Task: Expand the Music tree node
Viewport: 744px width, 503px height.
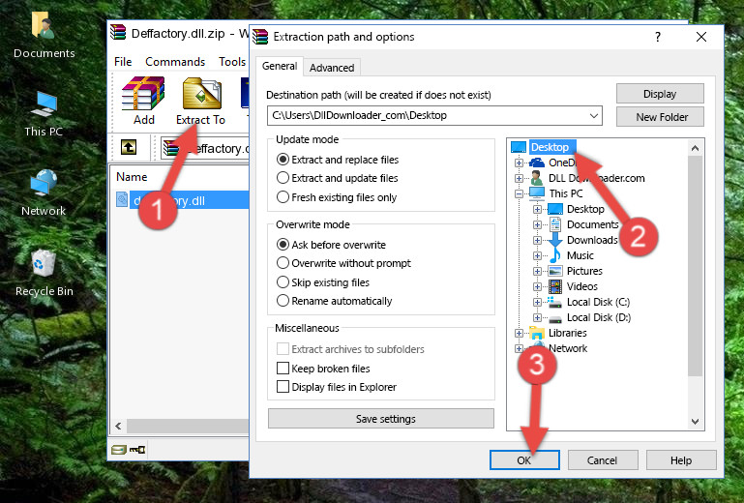Action: click(537, 255)
